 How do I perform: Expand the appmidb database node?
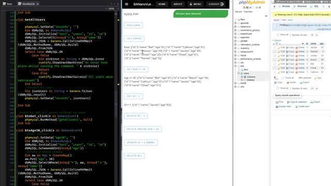tap(236, 23)
